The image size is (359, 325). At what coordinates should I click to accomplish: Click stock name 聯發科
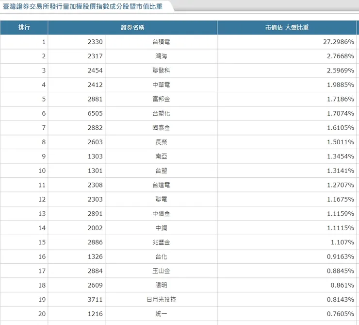[x=161, y=70]
